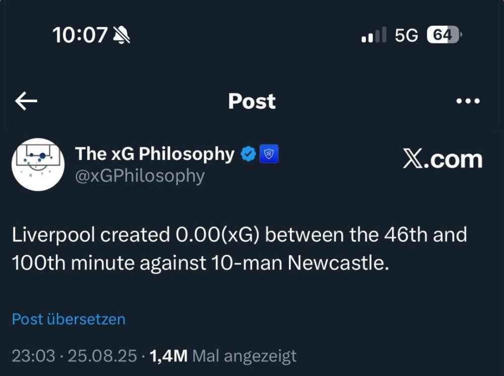504x376 pixels.
Task: Tap the battery level indicator showing 64
Action: click(x=444, y=35)
